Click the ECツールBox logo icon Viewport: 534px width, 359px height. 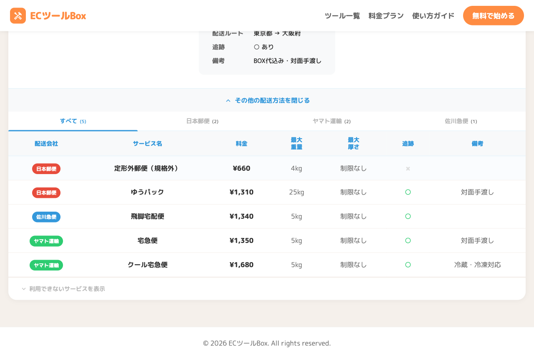point(18,15)
